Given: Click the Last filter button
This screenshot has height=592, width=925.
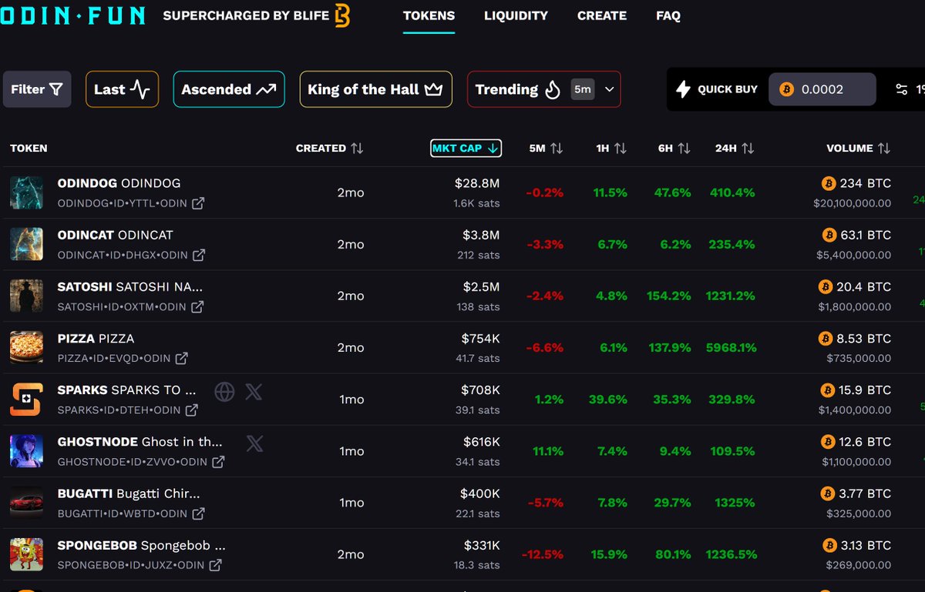Looking at the screenshot, I should click(122, 89).
